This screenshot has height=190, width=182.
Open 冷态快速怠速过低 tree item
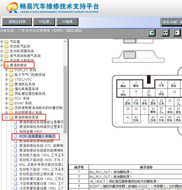41,183
